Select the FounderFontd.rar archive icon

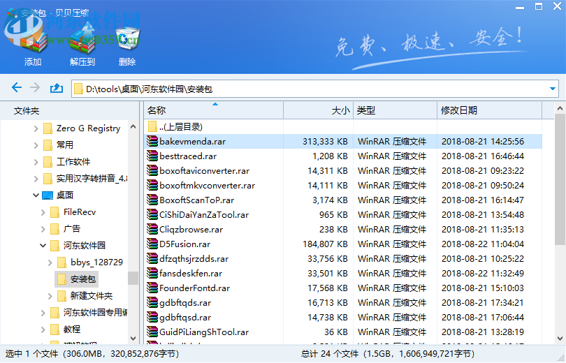pyautogui.click(x=152, y=288)
